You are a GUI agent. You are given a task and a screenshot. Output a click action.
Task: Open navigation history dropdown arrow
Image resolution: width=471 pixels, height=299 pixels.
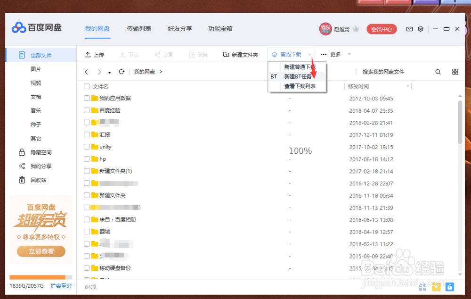click(109, 73)
